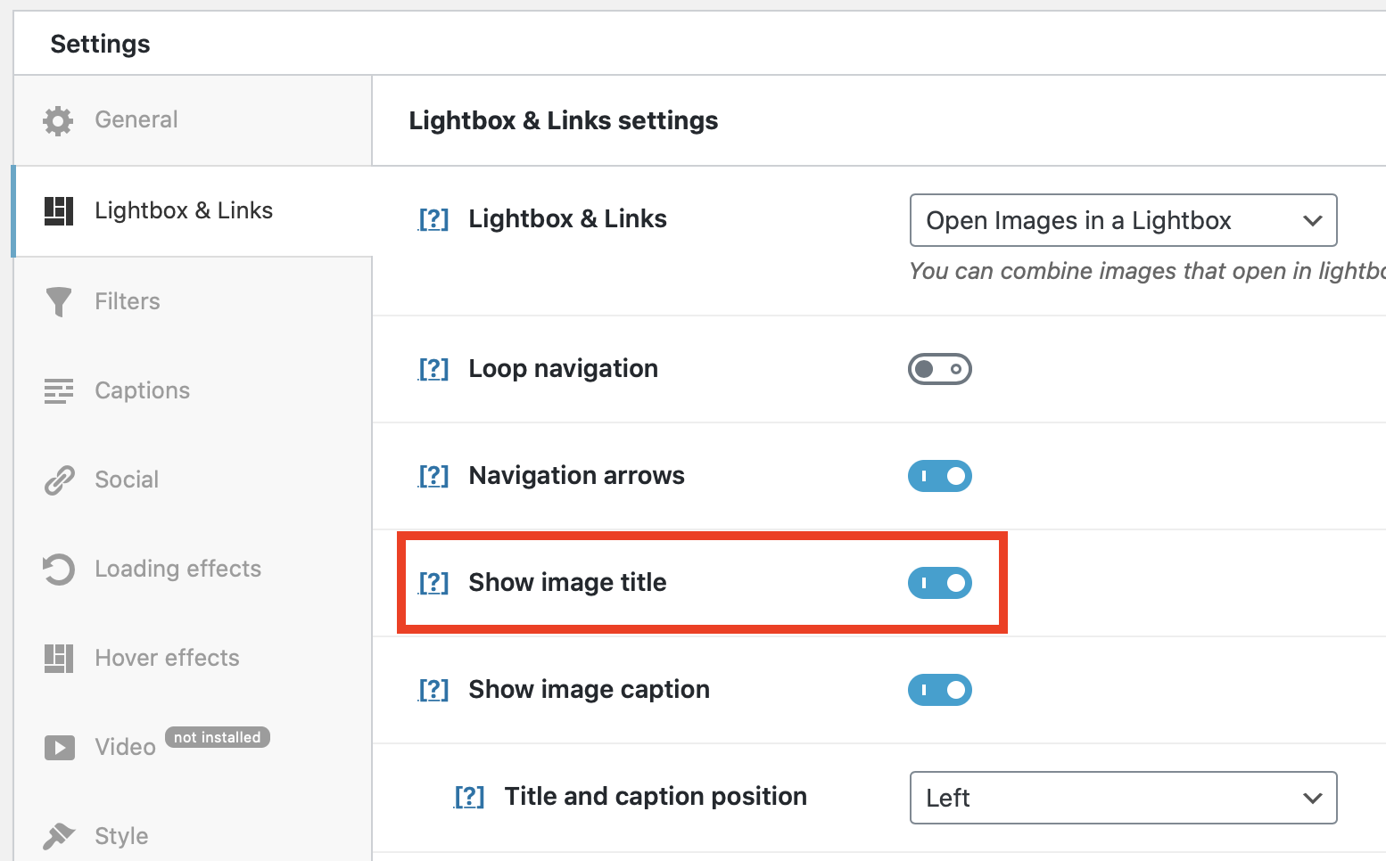Open help for Loop navigation
Viewport: 1386px width, 861px height.
pyautogui.click(x=433, y=368)
